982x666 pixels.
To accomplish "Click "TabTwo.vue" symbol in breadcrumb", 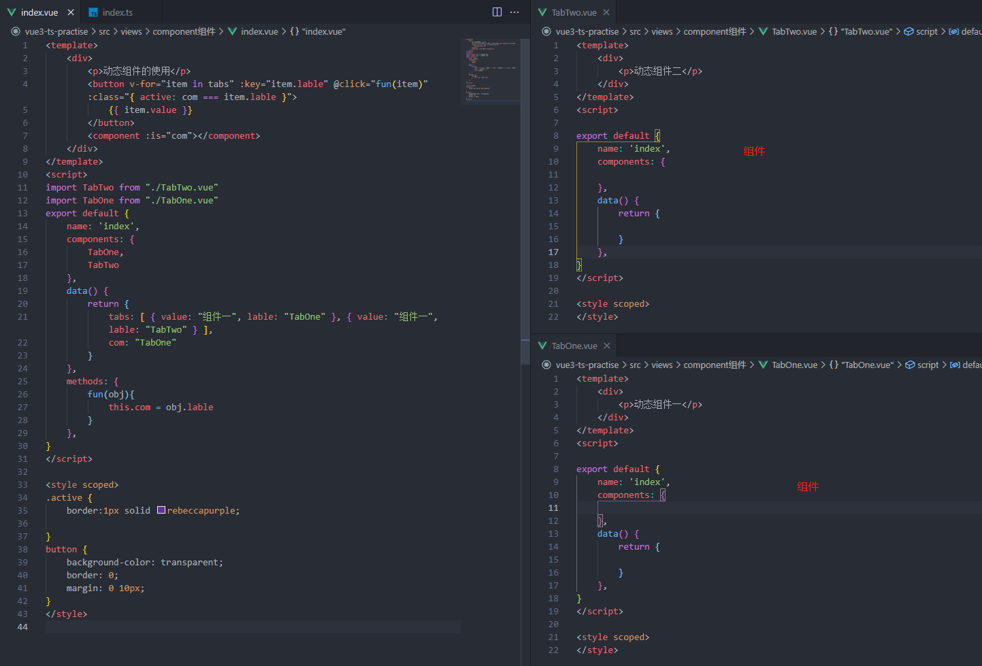I will click(866, 31).
